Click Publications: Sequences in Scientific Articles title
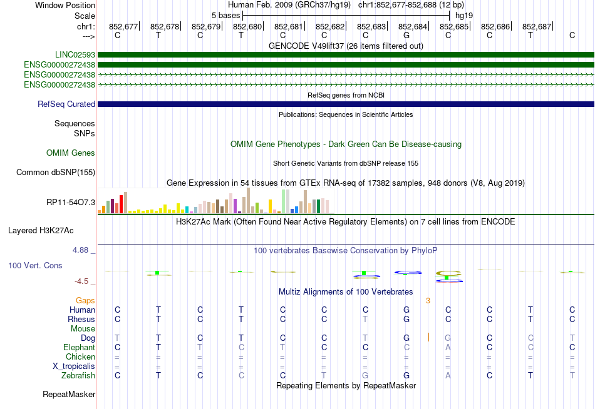 346,115
